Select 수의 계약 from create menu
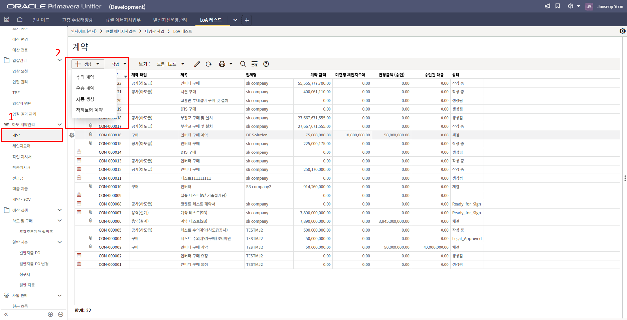627x320 pixels. point(85,77)
